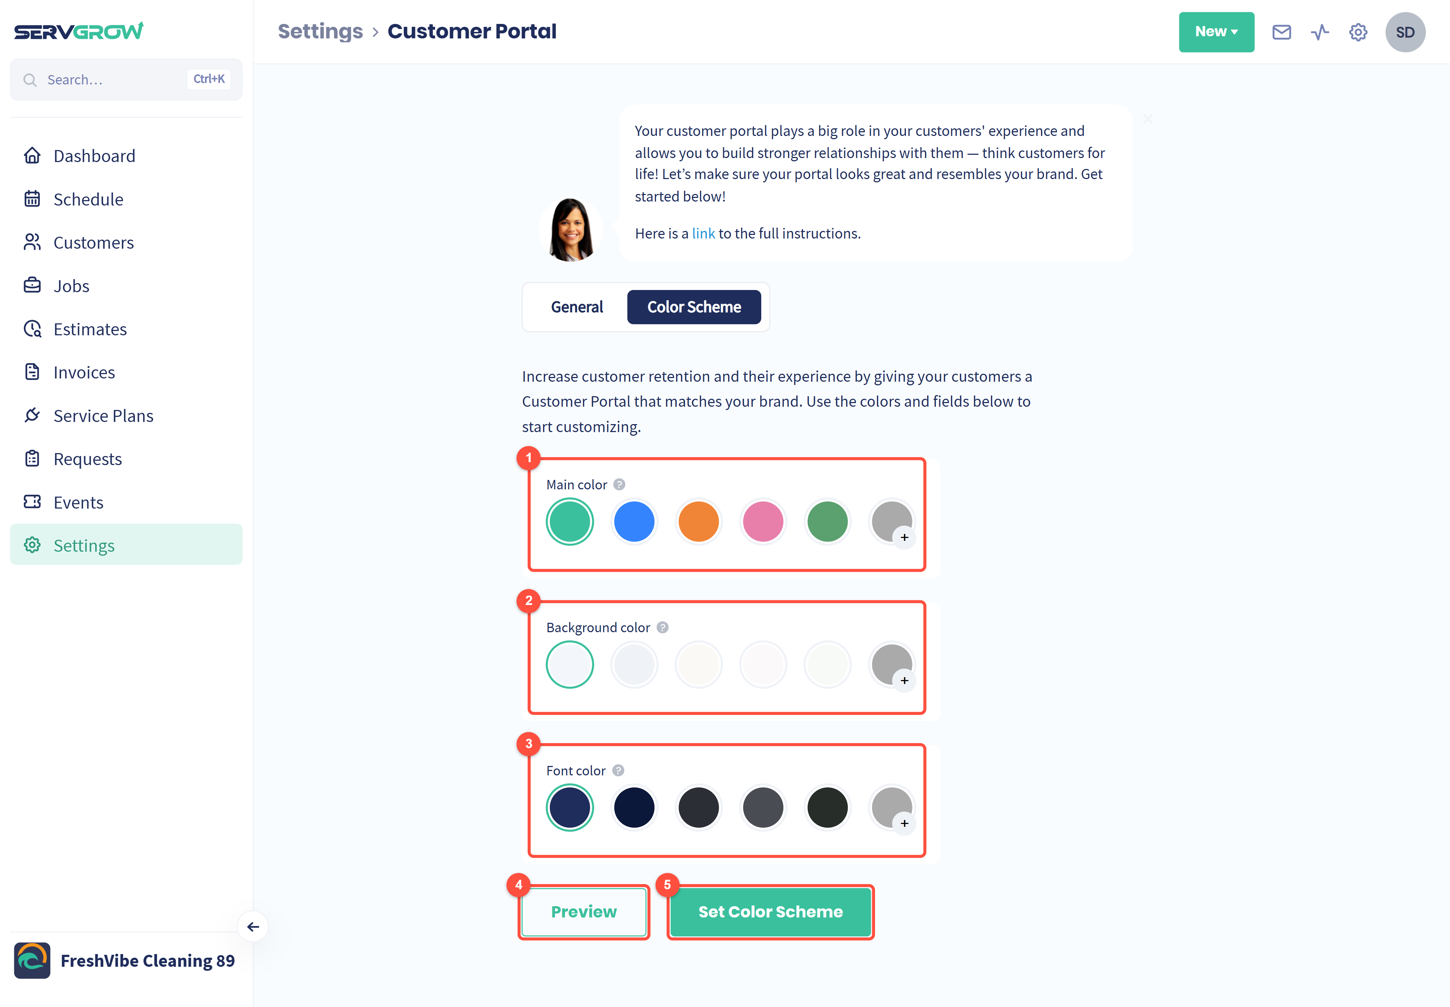Open the Schedule calendar icon in sidebar

click(32, 199)
